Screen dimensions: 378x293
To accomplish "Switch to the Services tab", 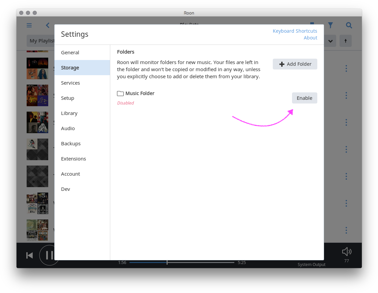I will [x=82, y=83].
